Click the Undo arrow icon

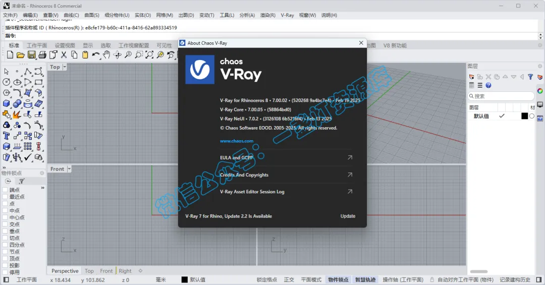click(x=95, y=54)
